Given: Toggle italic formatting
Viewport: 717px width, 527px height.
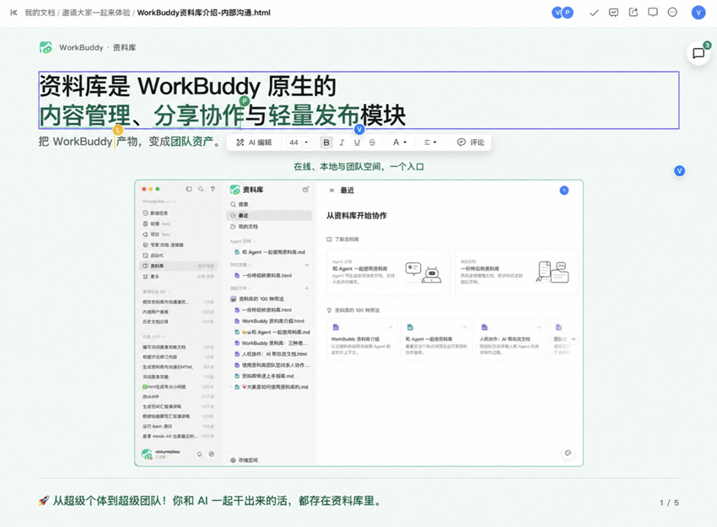Looking at the screenshot, I should (342, 143).
